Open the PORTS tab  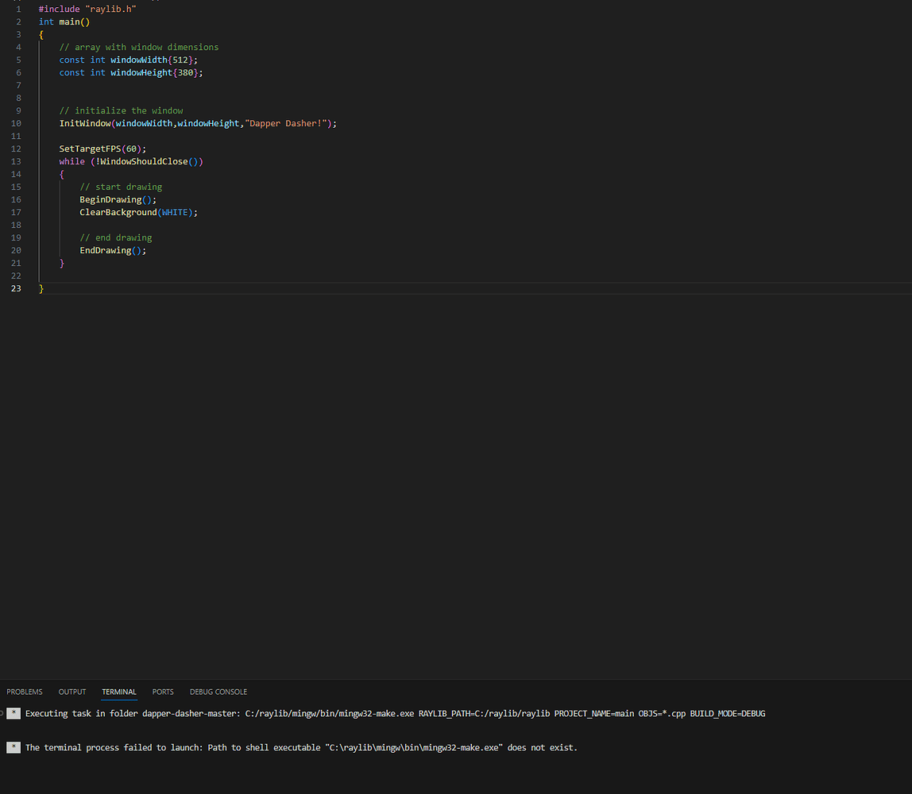point(162,692)
